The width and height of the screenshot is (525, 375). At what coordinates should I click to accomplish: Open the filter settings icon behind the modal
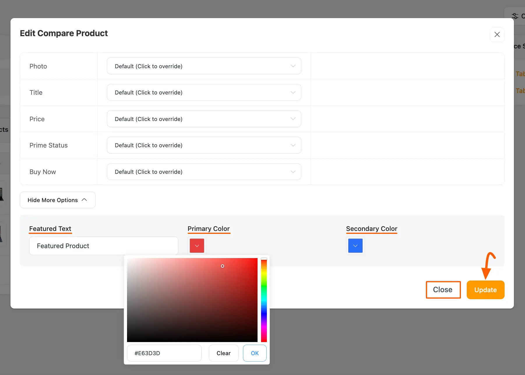515,16
